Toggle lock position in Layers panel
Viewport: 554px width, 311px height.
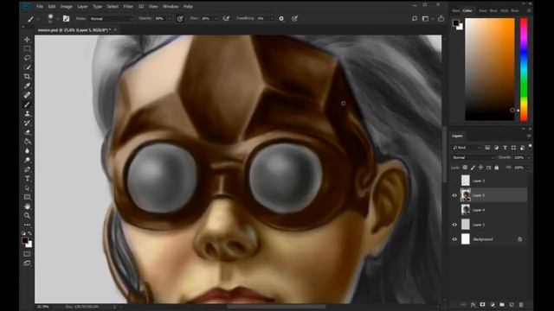[x=480, y=168]
